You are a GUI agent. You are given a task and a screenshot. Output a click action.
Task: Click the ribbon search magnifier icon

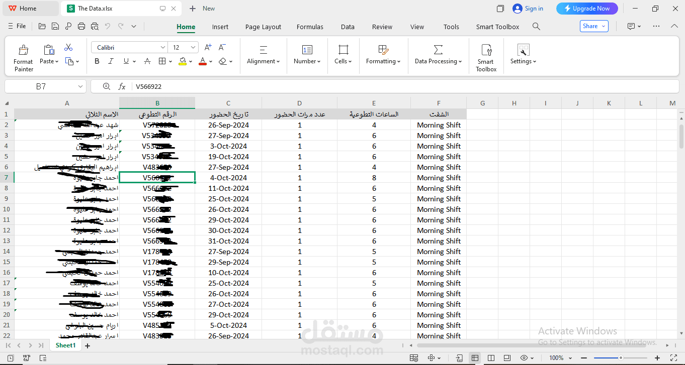[x=536, y=27]
